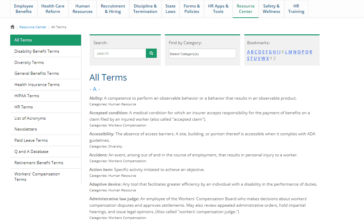
Task: Open the Discipline & Termination menu
Action: click(x=145, y=9)
